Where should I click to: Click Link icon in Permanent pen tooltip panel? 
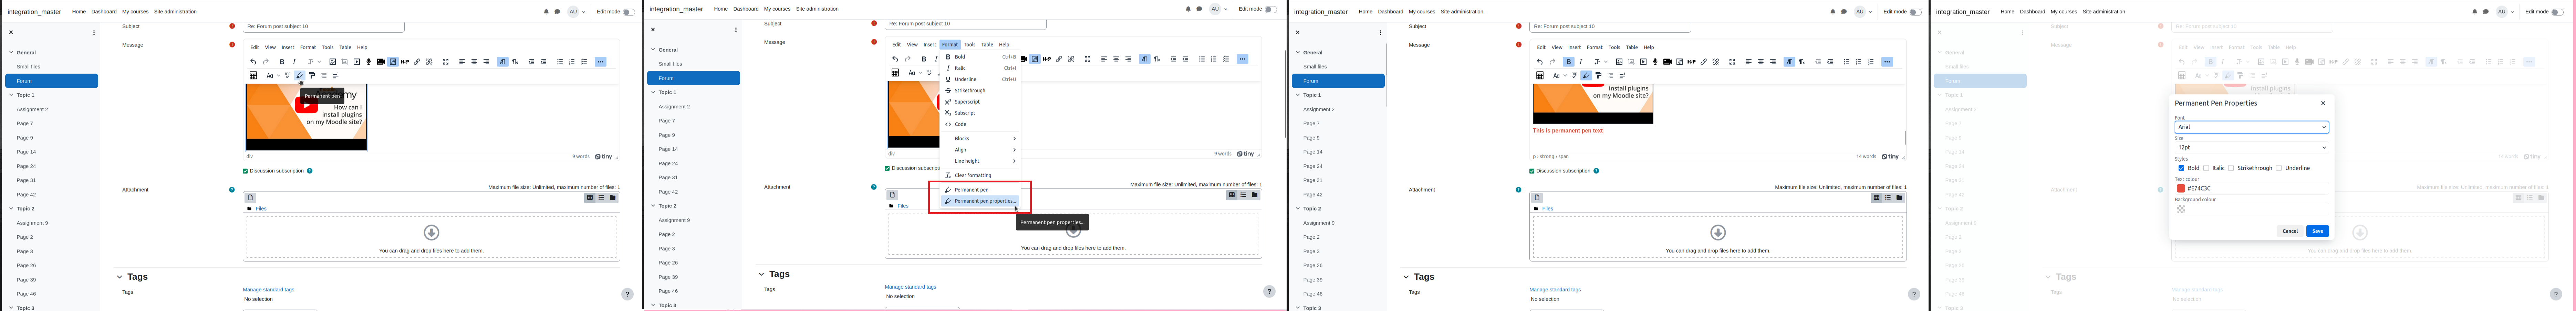417,62
